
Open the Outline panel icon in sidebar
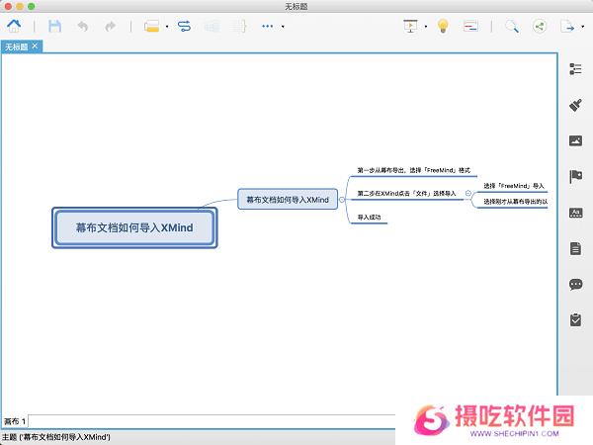[575, 68]
